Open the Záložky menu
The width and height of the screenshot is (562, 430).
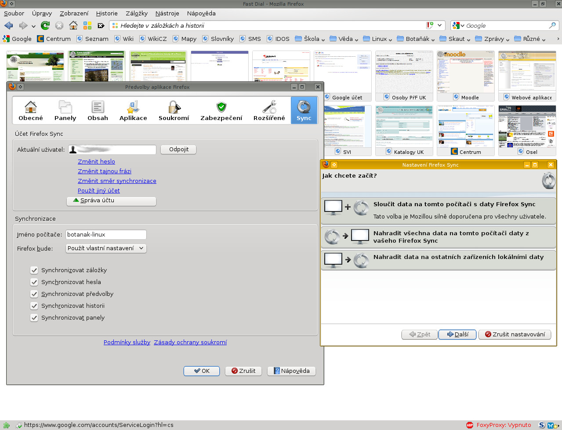(x=137, y=13)
